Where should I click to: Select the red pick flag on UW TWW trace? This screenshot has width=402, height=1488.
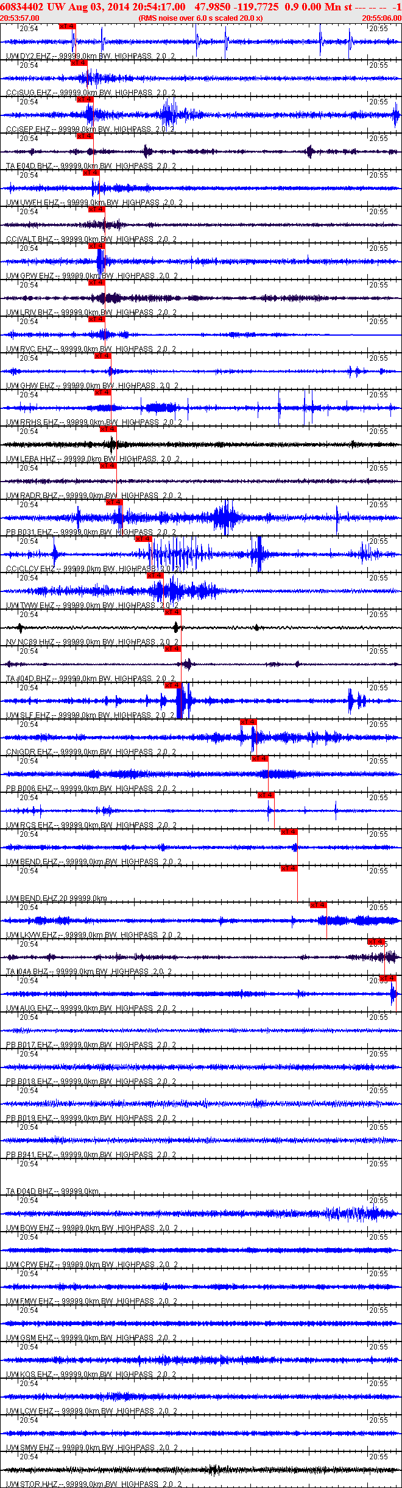coord(155,576)
